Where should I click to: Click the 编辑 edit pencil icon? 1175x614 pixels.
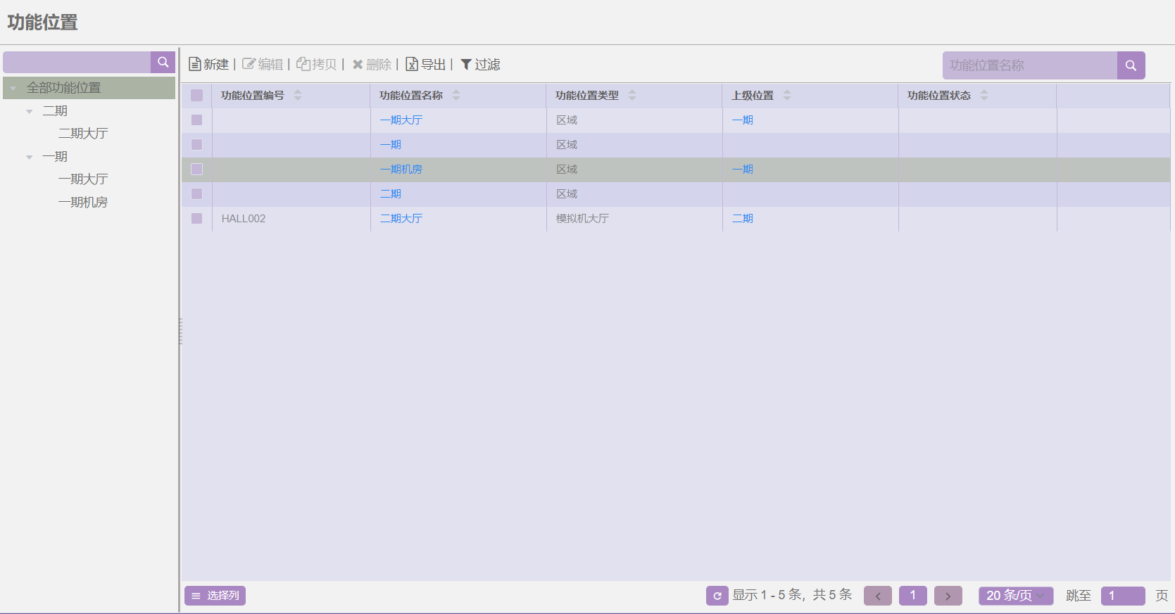pyautogui.click(x=249, y=64)
